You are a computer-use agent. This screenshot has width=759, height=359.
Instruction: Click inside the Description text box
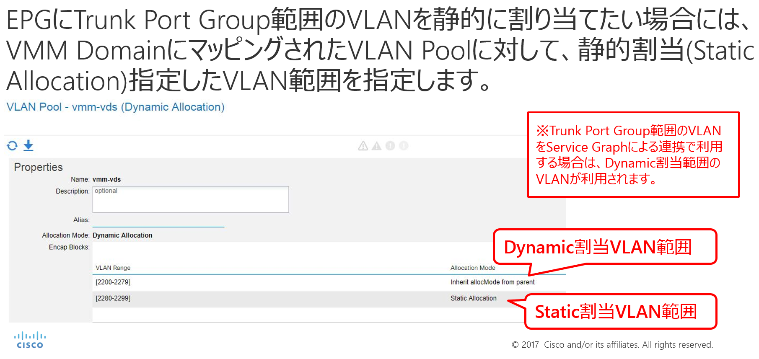tap(190, 199)
